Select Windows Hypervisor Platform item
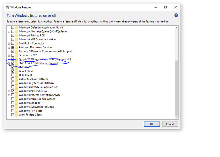Viewport: 220px width, 157px height. click(x=36, y=83)
